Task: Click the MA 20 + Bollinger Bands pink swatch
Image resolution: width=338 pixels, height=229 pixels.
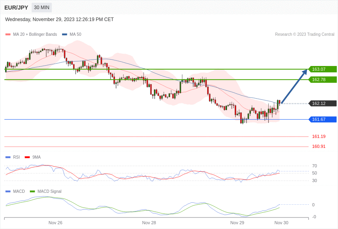Action: 8,35
